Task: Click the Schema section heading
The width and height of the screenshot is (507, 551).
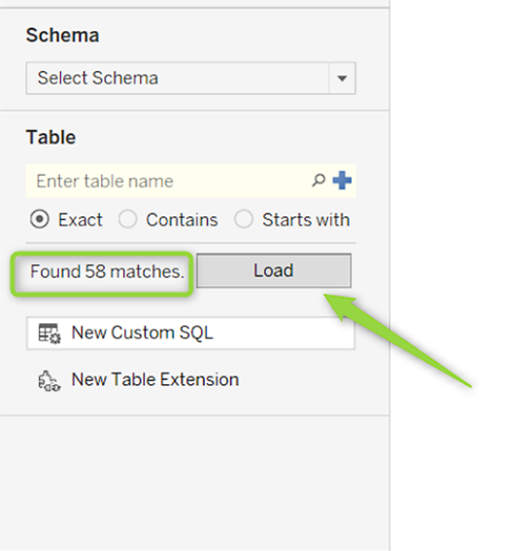Action: (x=62, y=35)
